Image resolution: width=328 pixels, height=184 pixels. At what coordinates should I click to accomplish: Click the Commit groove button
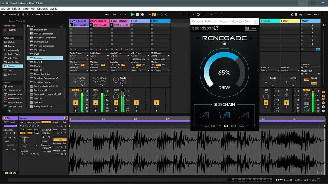click(x=11, y=145)
